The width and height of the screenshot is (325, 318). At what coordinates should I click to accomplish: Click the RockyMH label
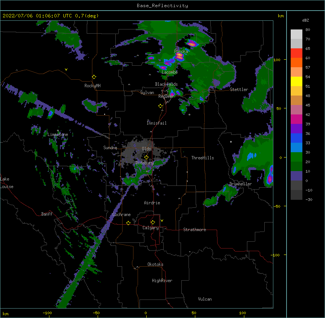pos(92,86)
